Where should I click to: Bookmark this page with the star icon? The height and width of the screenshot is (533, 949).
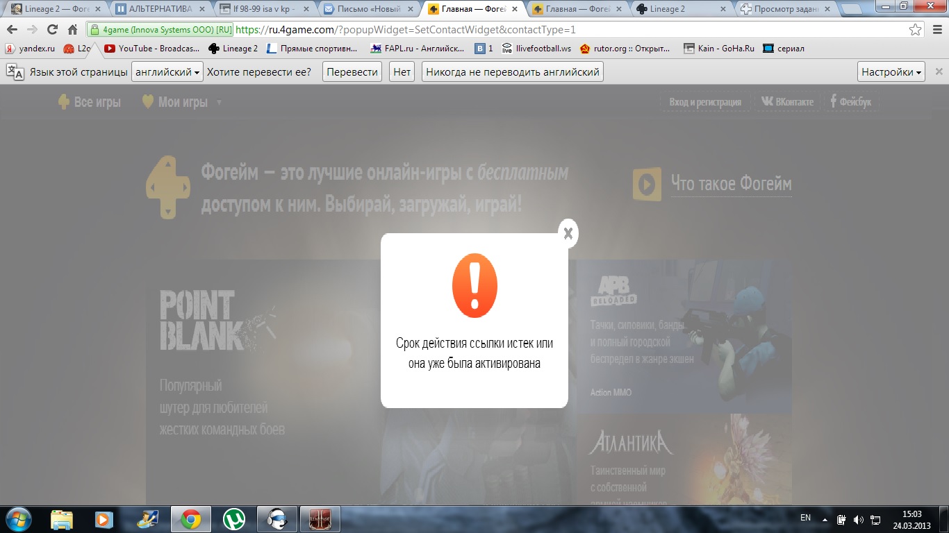[x=916, y=30]
